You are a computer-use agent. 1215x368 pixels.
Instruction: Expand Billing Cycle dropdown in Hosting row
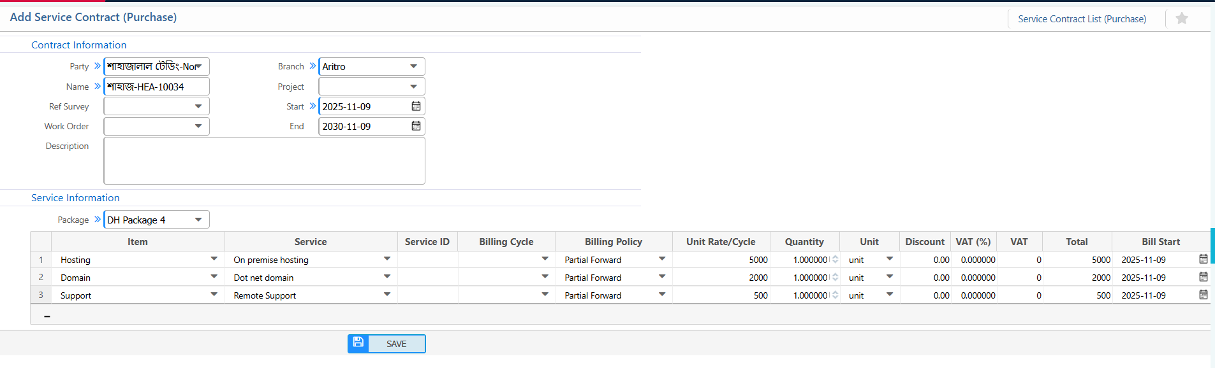pos(545,259)
